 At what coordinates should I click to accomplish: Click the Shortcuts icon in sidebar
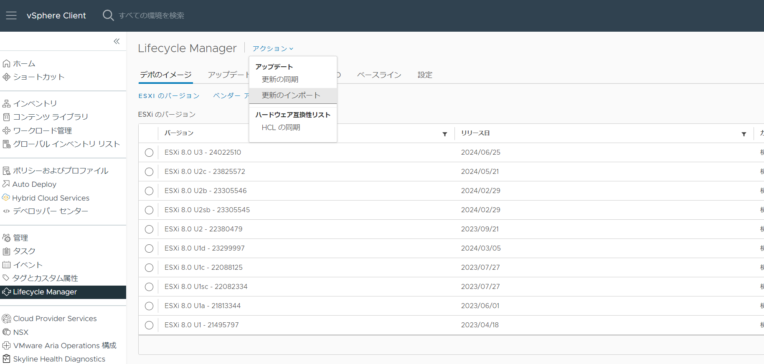click(6, 77)
